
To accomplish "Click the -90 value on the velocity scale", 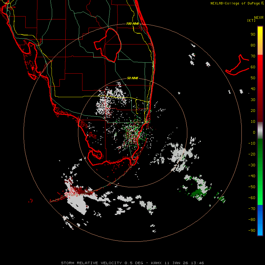I will point(252,231).
